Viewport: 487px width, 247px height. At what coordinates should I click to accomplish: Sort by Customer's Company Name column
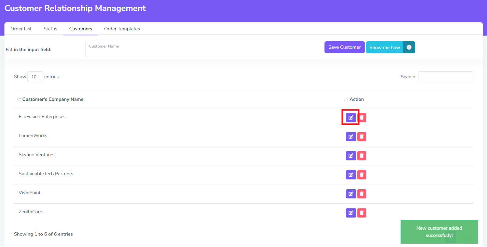(x=53, y=99)
